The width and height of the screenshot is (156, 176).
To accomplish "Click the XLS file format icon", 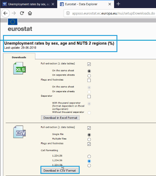I will [19, 68].
